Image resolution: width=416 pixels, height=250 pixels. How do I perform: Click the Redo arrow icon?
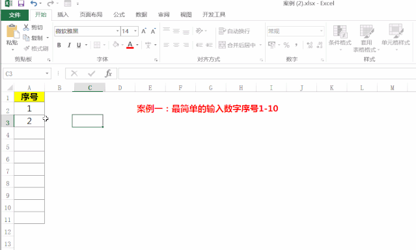[50, 3]
